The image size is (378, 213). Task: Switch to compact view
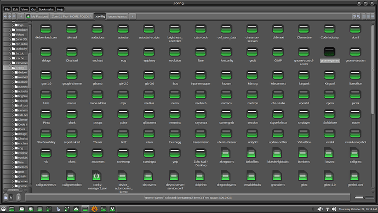373,16
